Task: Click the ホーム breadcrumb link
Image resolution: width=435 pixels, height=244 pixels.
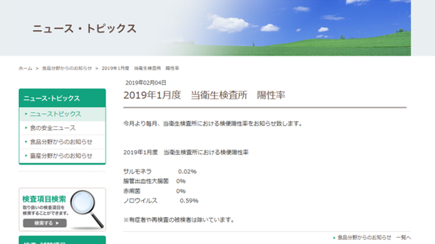Action: tap(25, 68)
